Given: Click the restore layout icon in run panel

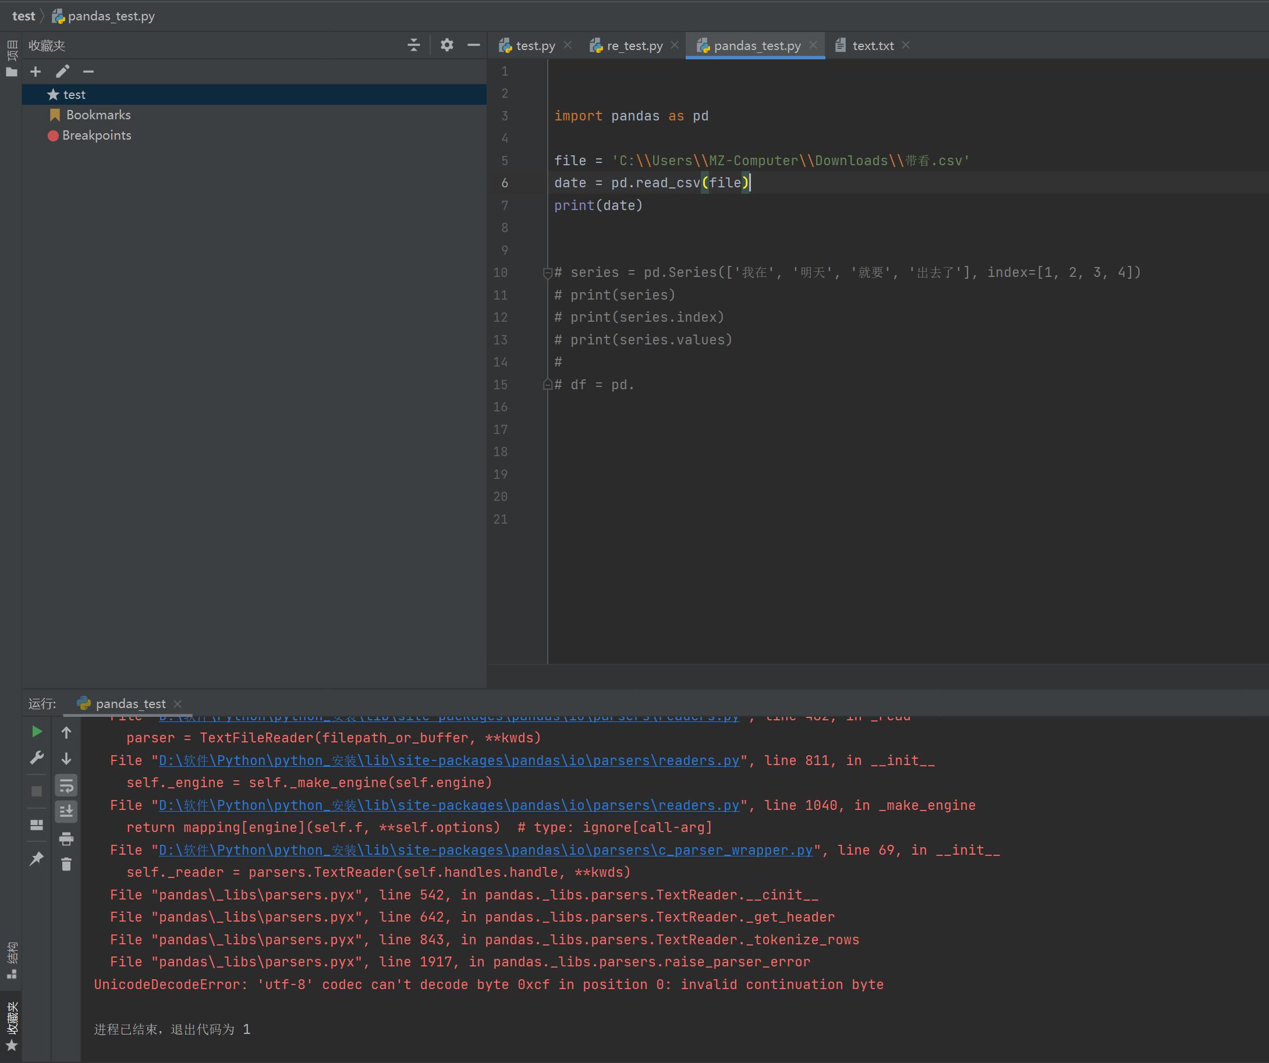Looking at the screenshot, I should pos(36,824).
